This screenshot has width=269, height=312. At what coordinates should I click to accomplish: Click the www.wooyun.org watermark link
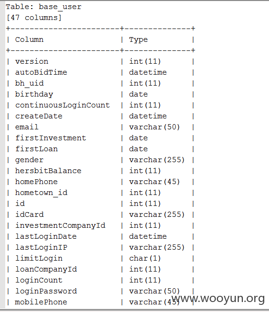(218, 299)
